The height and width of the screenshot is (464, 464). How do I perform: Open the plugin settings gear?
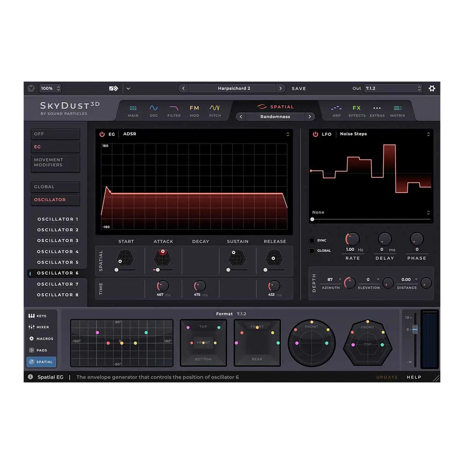[432, 88]
